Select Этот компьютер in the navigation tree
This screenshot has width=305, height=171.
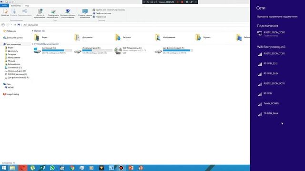click(x=12, y=44)
